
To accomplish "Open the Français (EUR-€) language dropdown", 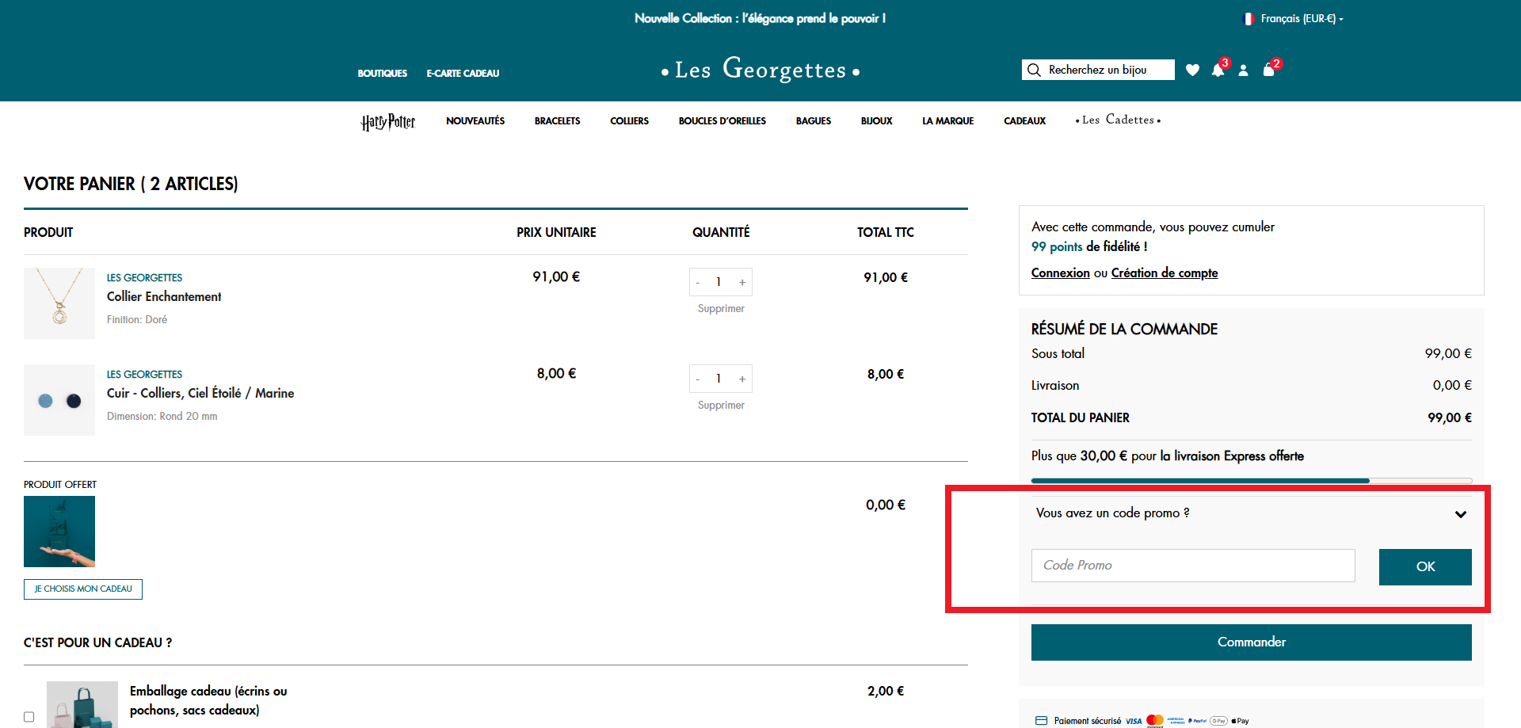I will 1301,18.
